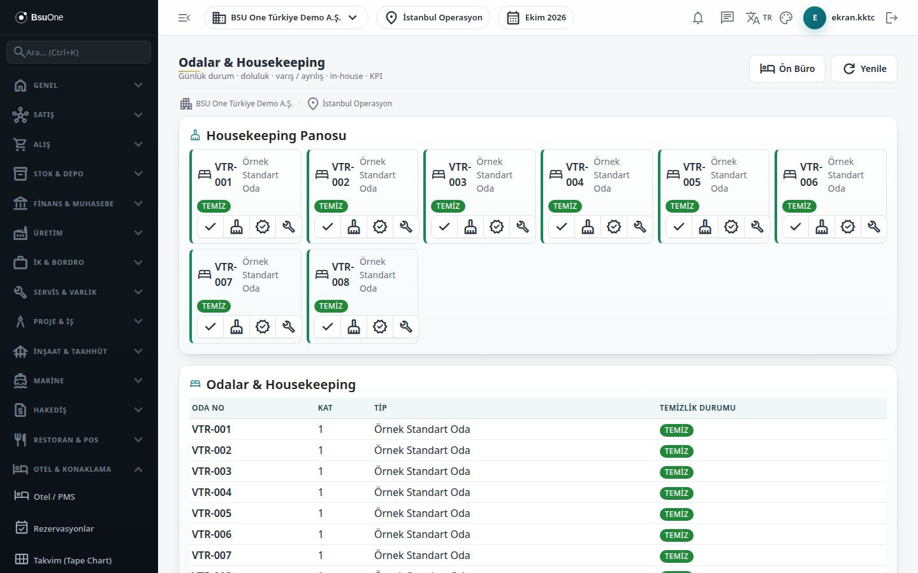Open the notifications bell
The image size is (918, 573).
pos(698,18)
